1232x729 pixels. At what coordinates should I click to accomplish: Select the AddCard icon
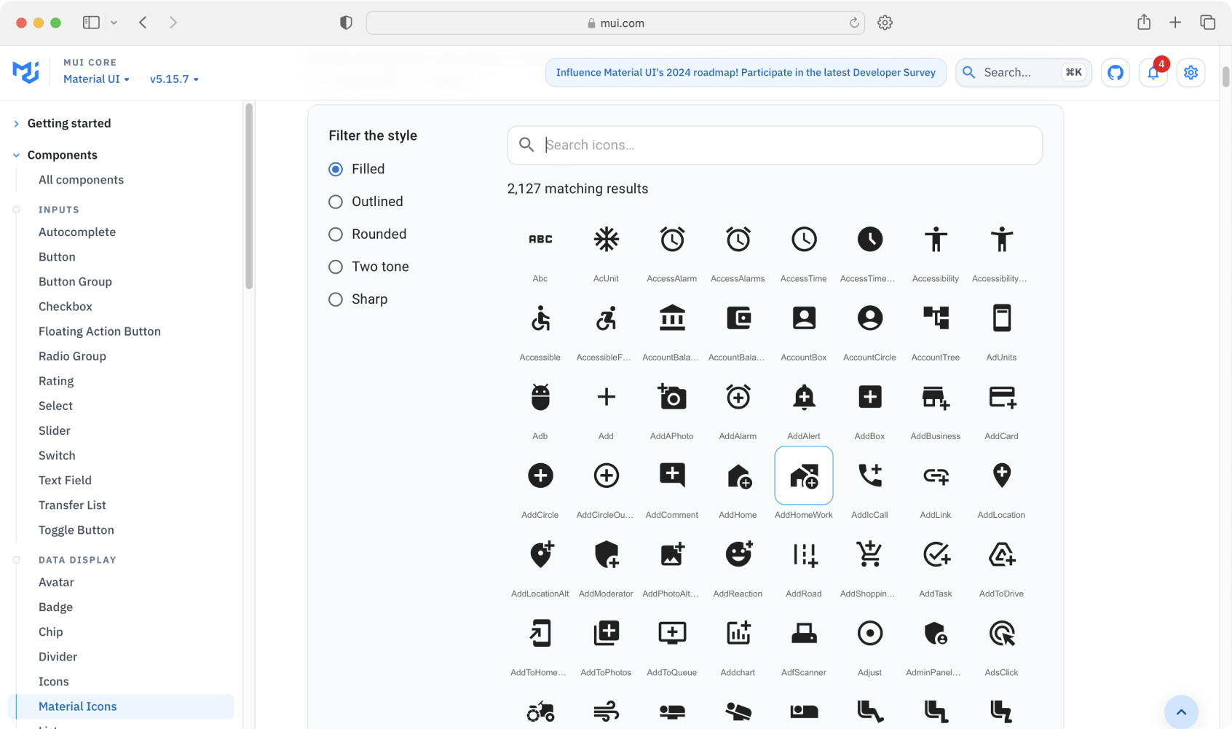coord(1002,397)
